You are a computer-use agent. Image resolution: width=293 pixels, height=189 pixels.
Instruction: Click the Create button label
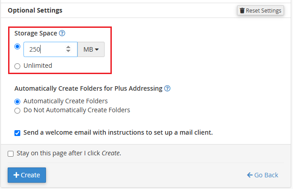pos(31,175)
